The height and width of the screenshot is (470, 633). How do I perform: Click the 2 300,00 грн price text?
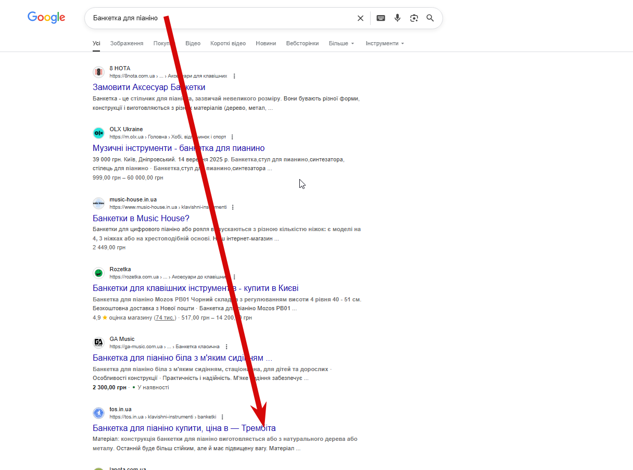point(110,388)
